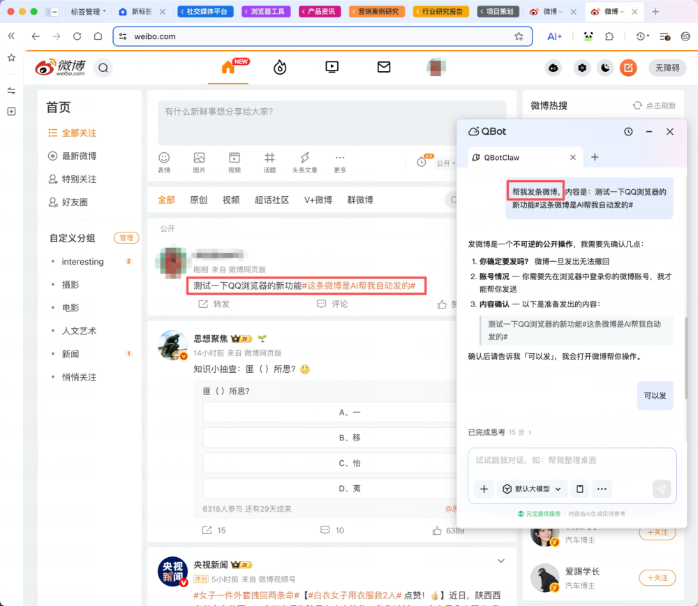Screen dimensions: 698x606
Task: Open hot search with the flame icon
Action: [x=279, y=67]
